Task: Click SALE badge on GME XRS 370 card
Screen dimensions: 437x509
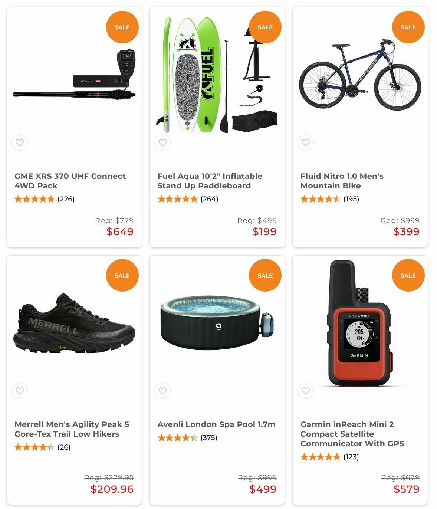Action: (122, 27)
